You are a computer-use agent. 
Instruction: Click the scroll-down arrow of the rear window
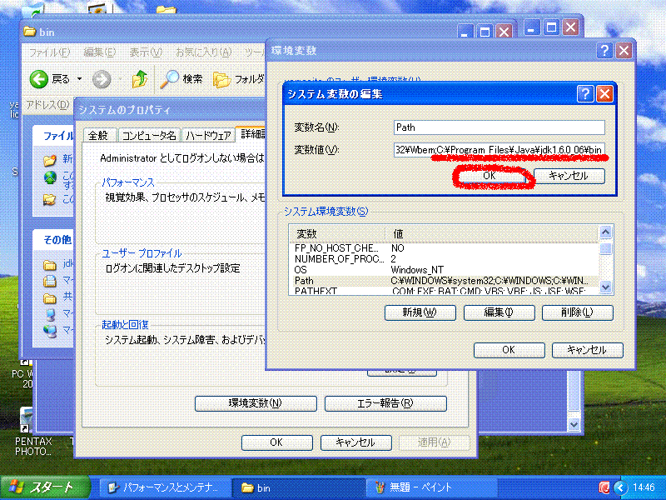pyautogui.click(x=574, y=424)
